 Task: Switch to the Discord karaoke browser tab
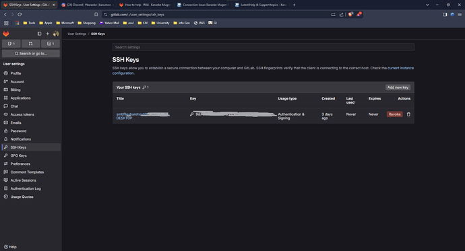[x=88, y=5]
